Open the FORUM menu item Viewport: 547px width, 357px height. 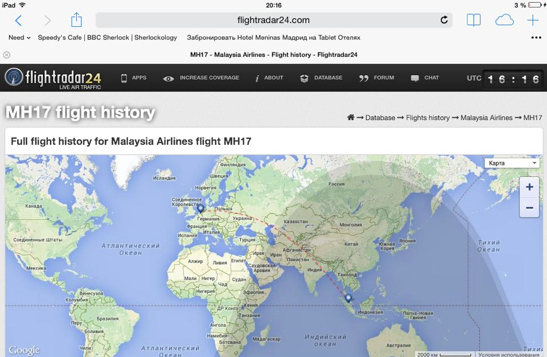coord(377,78)
